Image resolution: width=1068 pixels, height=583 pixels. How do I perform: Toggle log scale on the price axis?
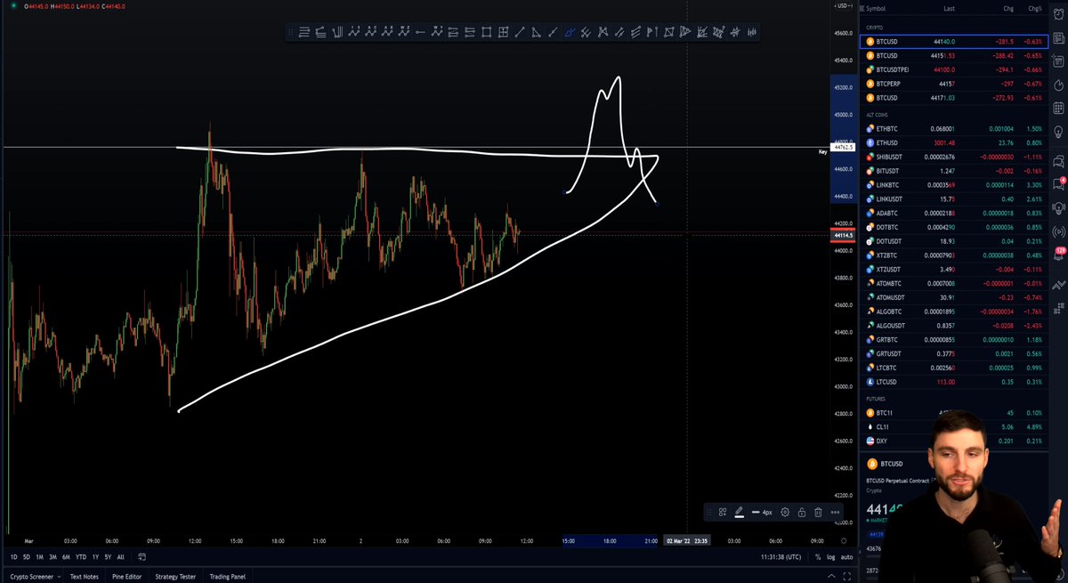click(830, 555)
